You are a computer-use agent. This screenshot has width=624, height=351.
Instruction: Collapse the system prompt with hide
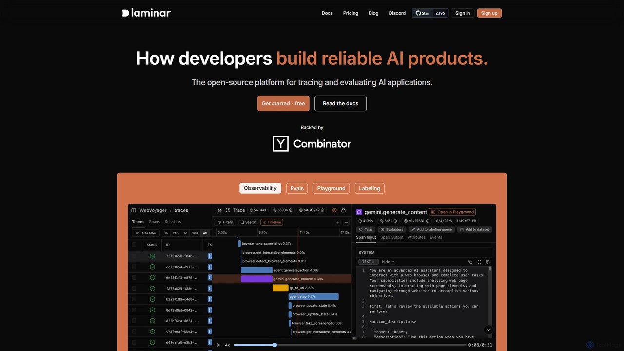click(x=388, y=262)
